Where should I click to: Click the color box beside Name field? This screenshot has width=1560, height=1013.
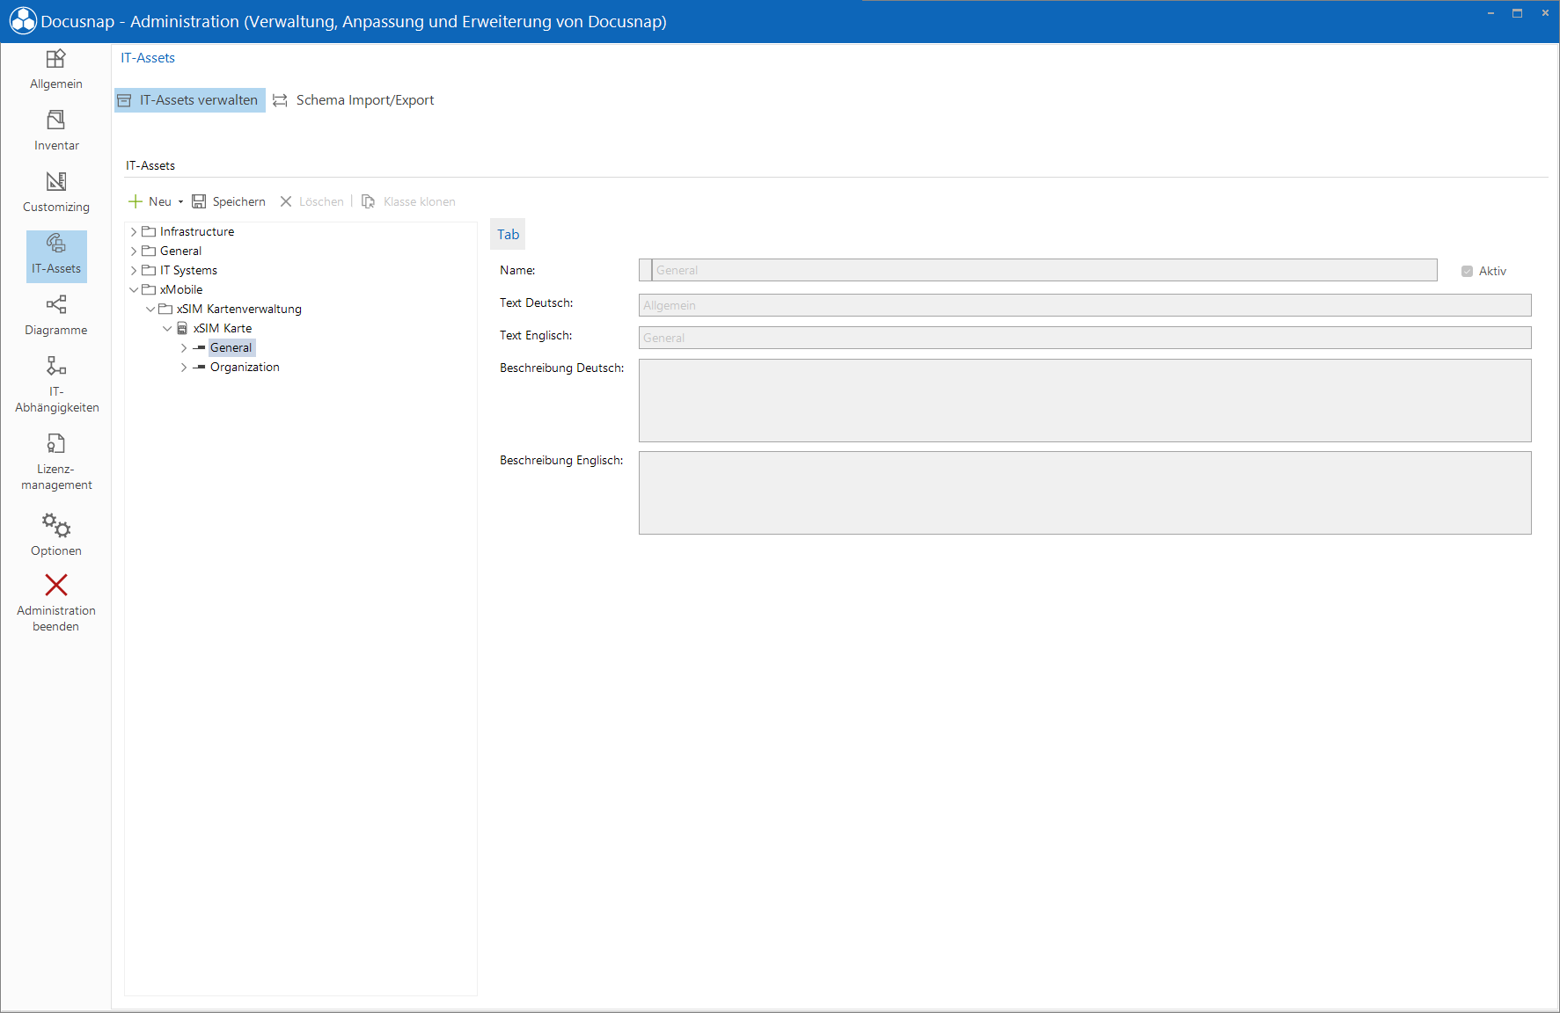pyautogui.click(x=645, y=270)
